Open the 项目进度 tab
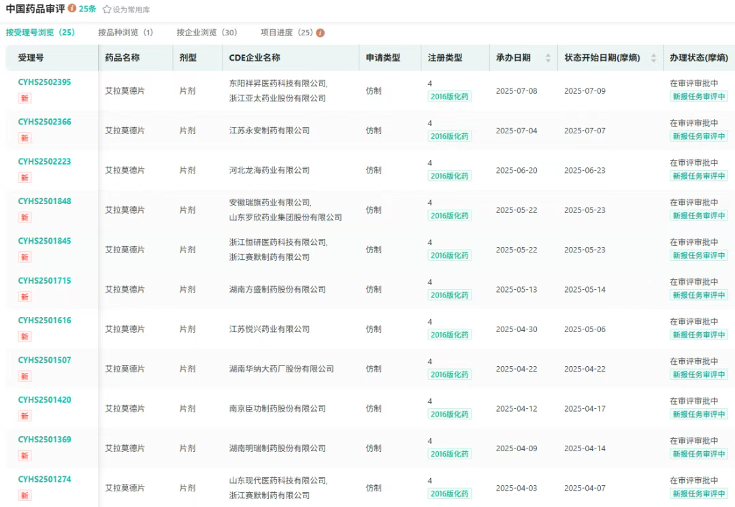This screenshot has height=507, width=735. tap(287, 33)
